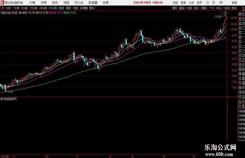The image size is (245, 158).
Task: Click the 8.00 price axis label
Action: (x=234, y=76)
